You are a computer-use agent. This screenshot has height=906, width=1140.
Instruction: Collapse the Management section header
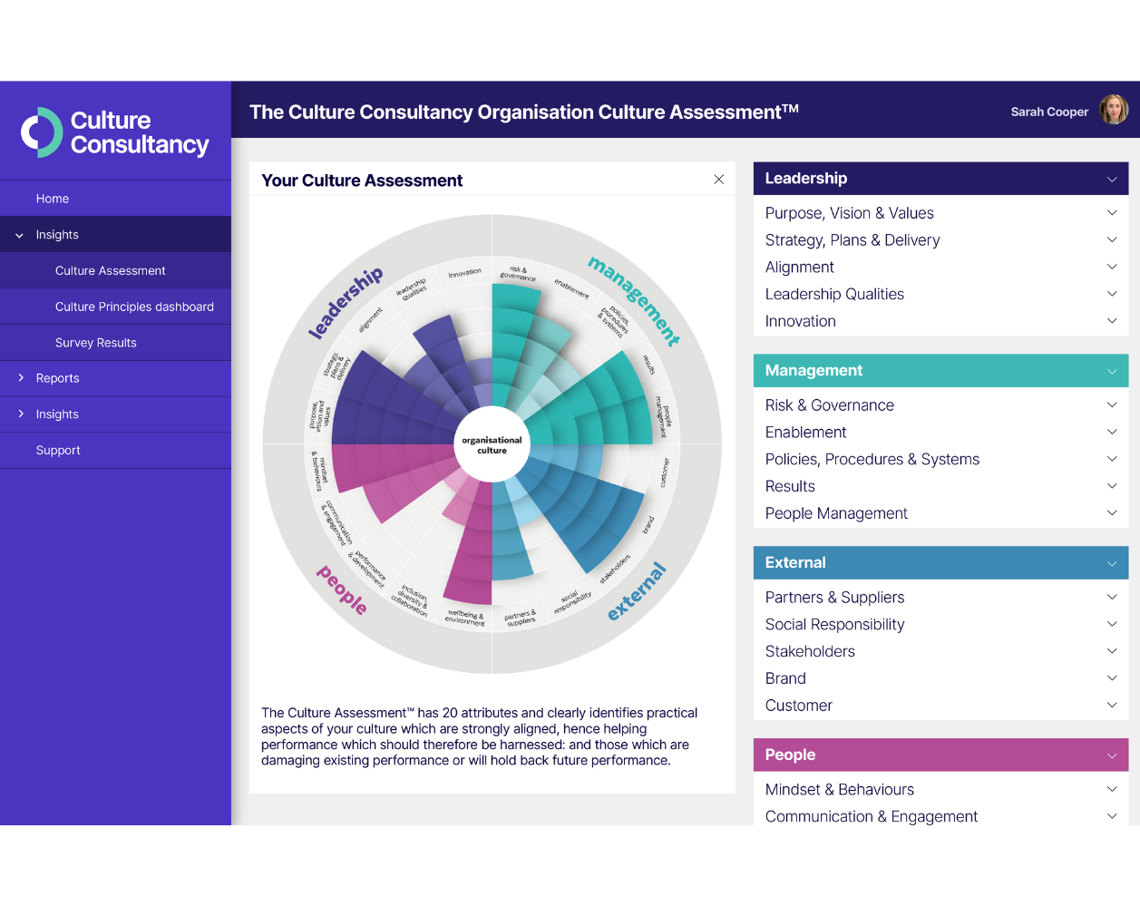click(x=1111, y=372)
